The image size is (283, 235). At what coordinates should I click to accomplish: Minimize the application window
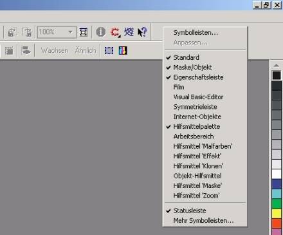257,5
